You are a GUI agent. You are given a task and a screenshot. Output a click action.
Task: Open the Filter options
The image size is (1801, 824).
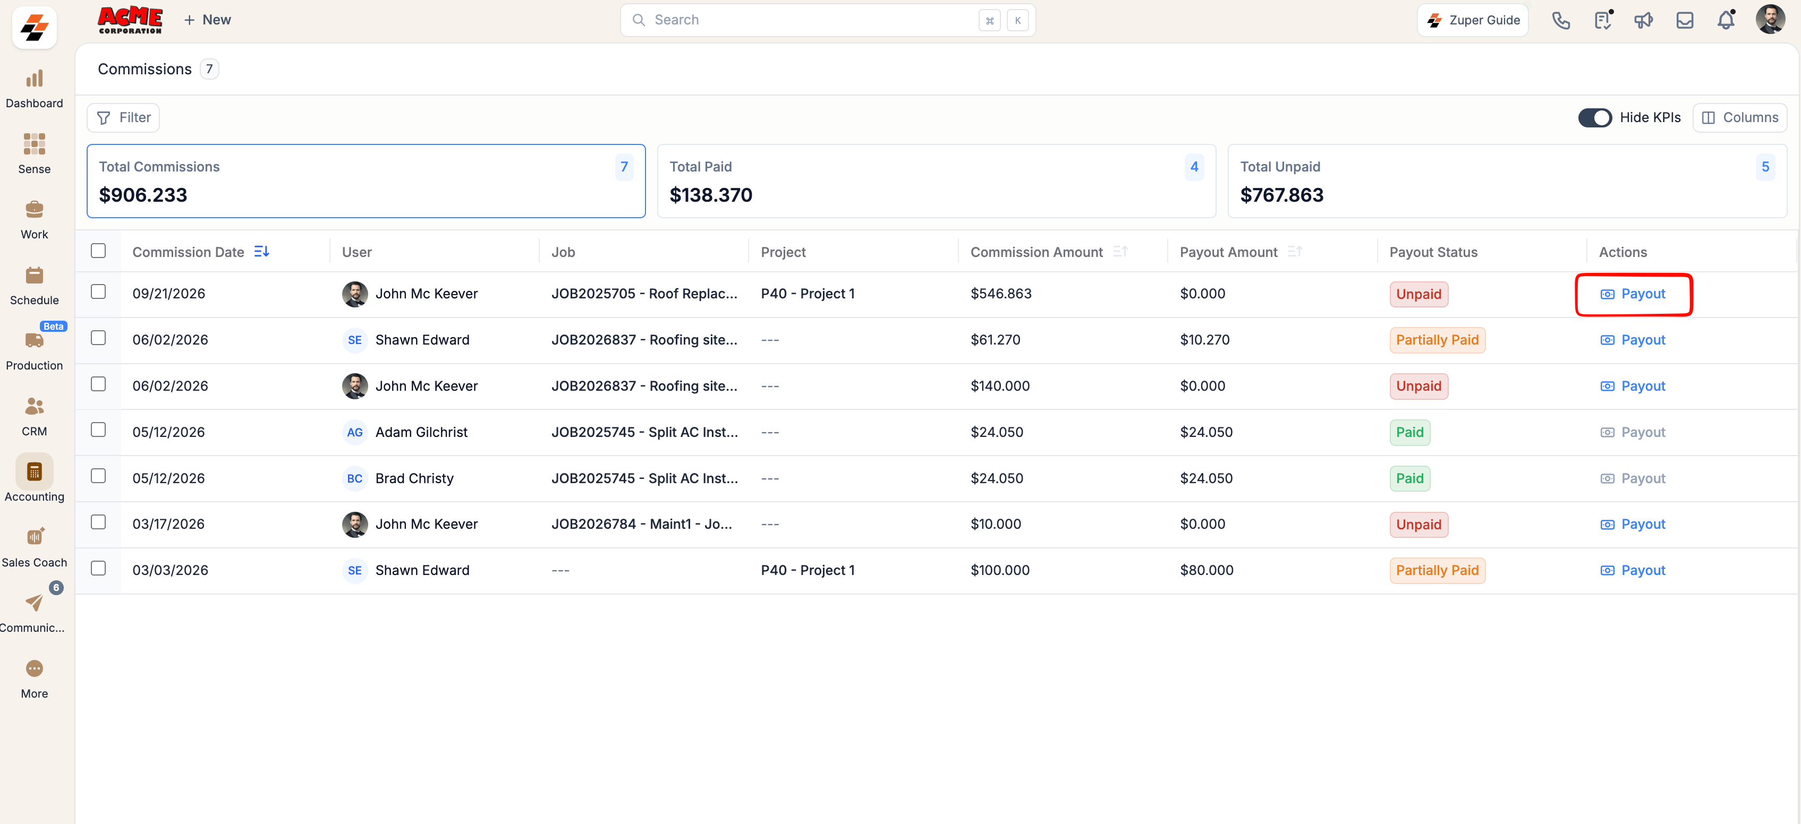pos(123,117)
